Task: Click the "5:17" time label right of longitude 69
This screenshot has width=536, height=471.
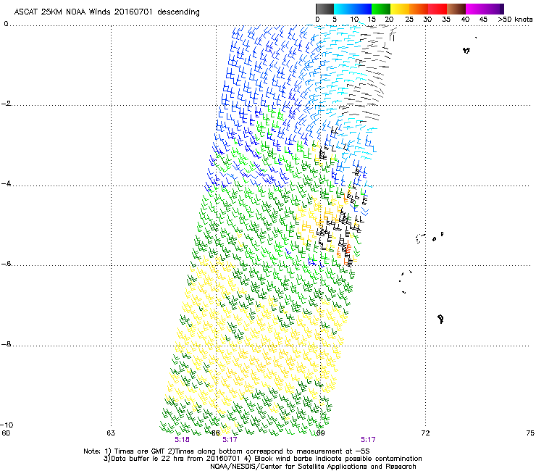Action: [368, 440]
